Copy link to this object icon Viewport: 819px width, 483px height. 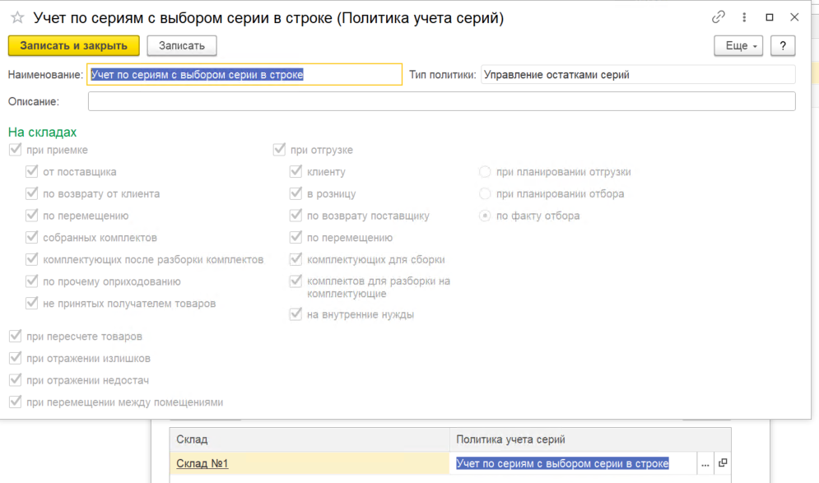[719, 16]
